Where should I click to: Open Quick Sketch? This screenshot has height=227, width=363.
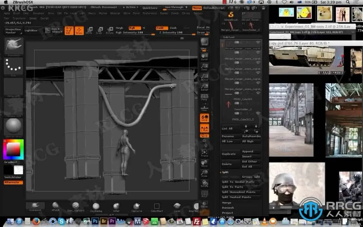point(52,30)
